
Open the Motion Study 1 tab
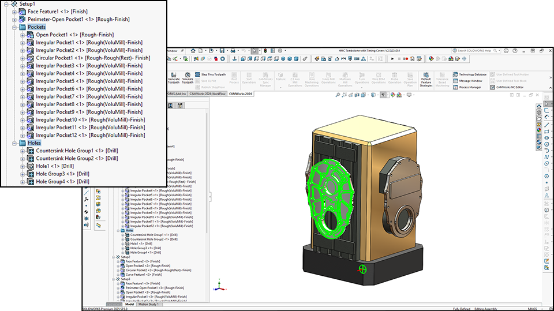click(149, 304)
